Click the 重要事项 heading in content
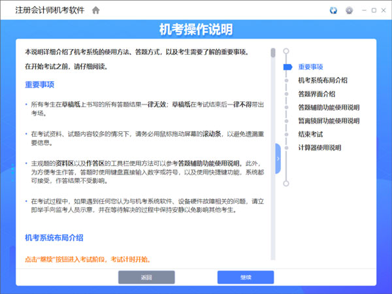The image size is (392, 294). (x=39, y=84)
